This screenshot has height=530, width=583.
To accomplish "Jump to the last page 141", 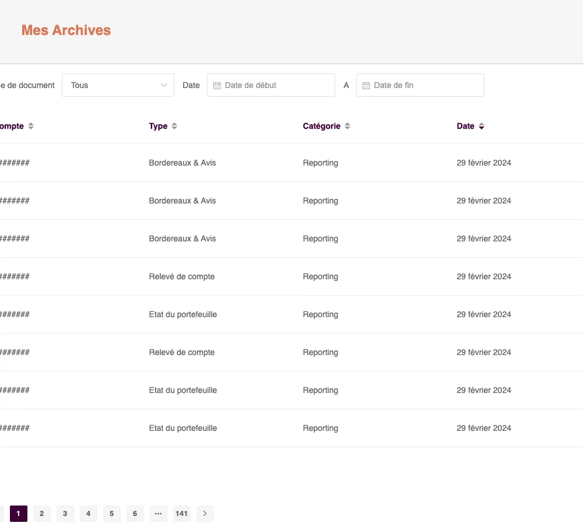I will [x=181, y=514].
